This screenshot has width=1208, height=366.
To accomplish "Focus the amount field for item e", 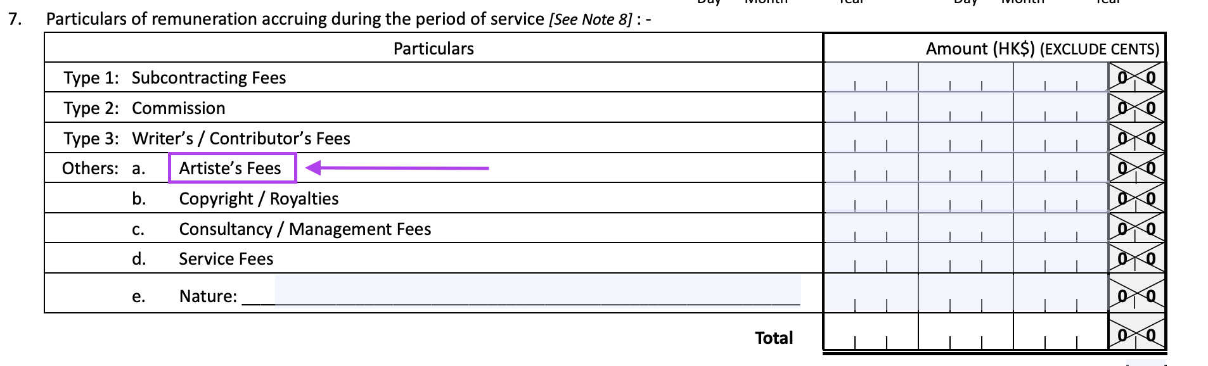I will click(x=965, y=294).
